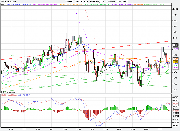Click the 12:00 time axis label
180x131 pixels.
pyautogui.click(x=92, y=129)
